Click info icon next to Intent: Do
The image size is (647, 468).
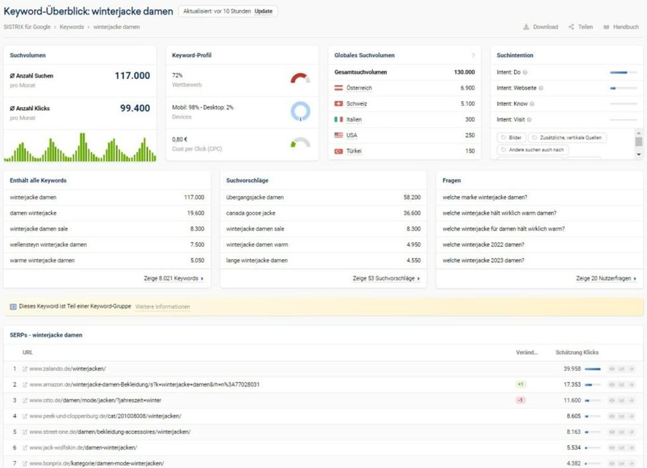pos(526,72)
